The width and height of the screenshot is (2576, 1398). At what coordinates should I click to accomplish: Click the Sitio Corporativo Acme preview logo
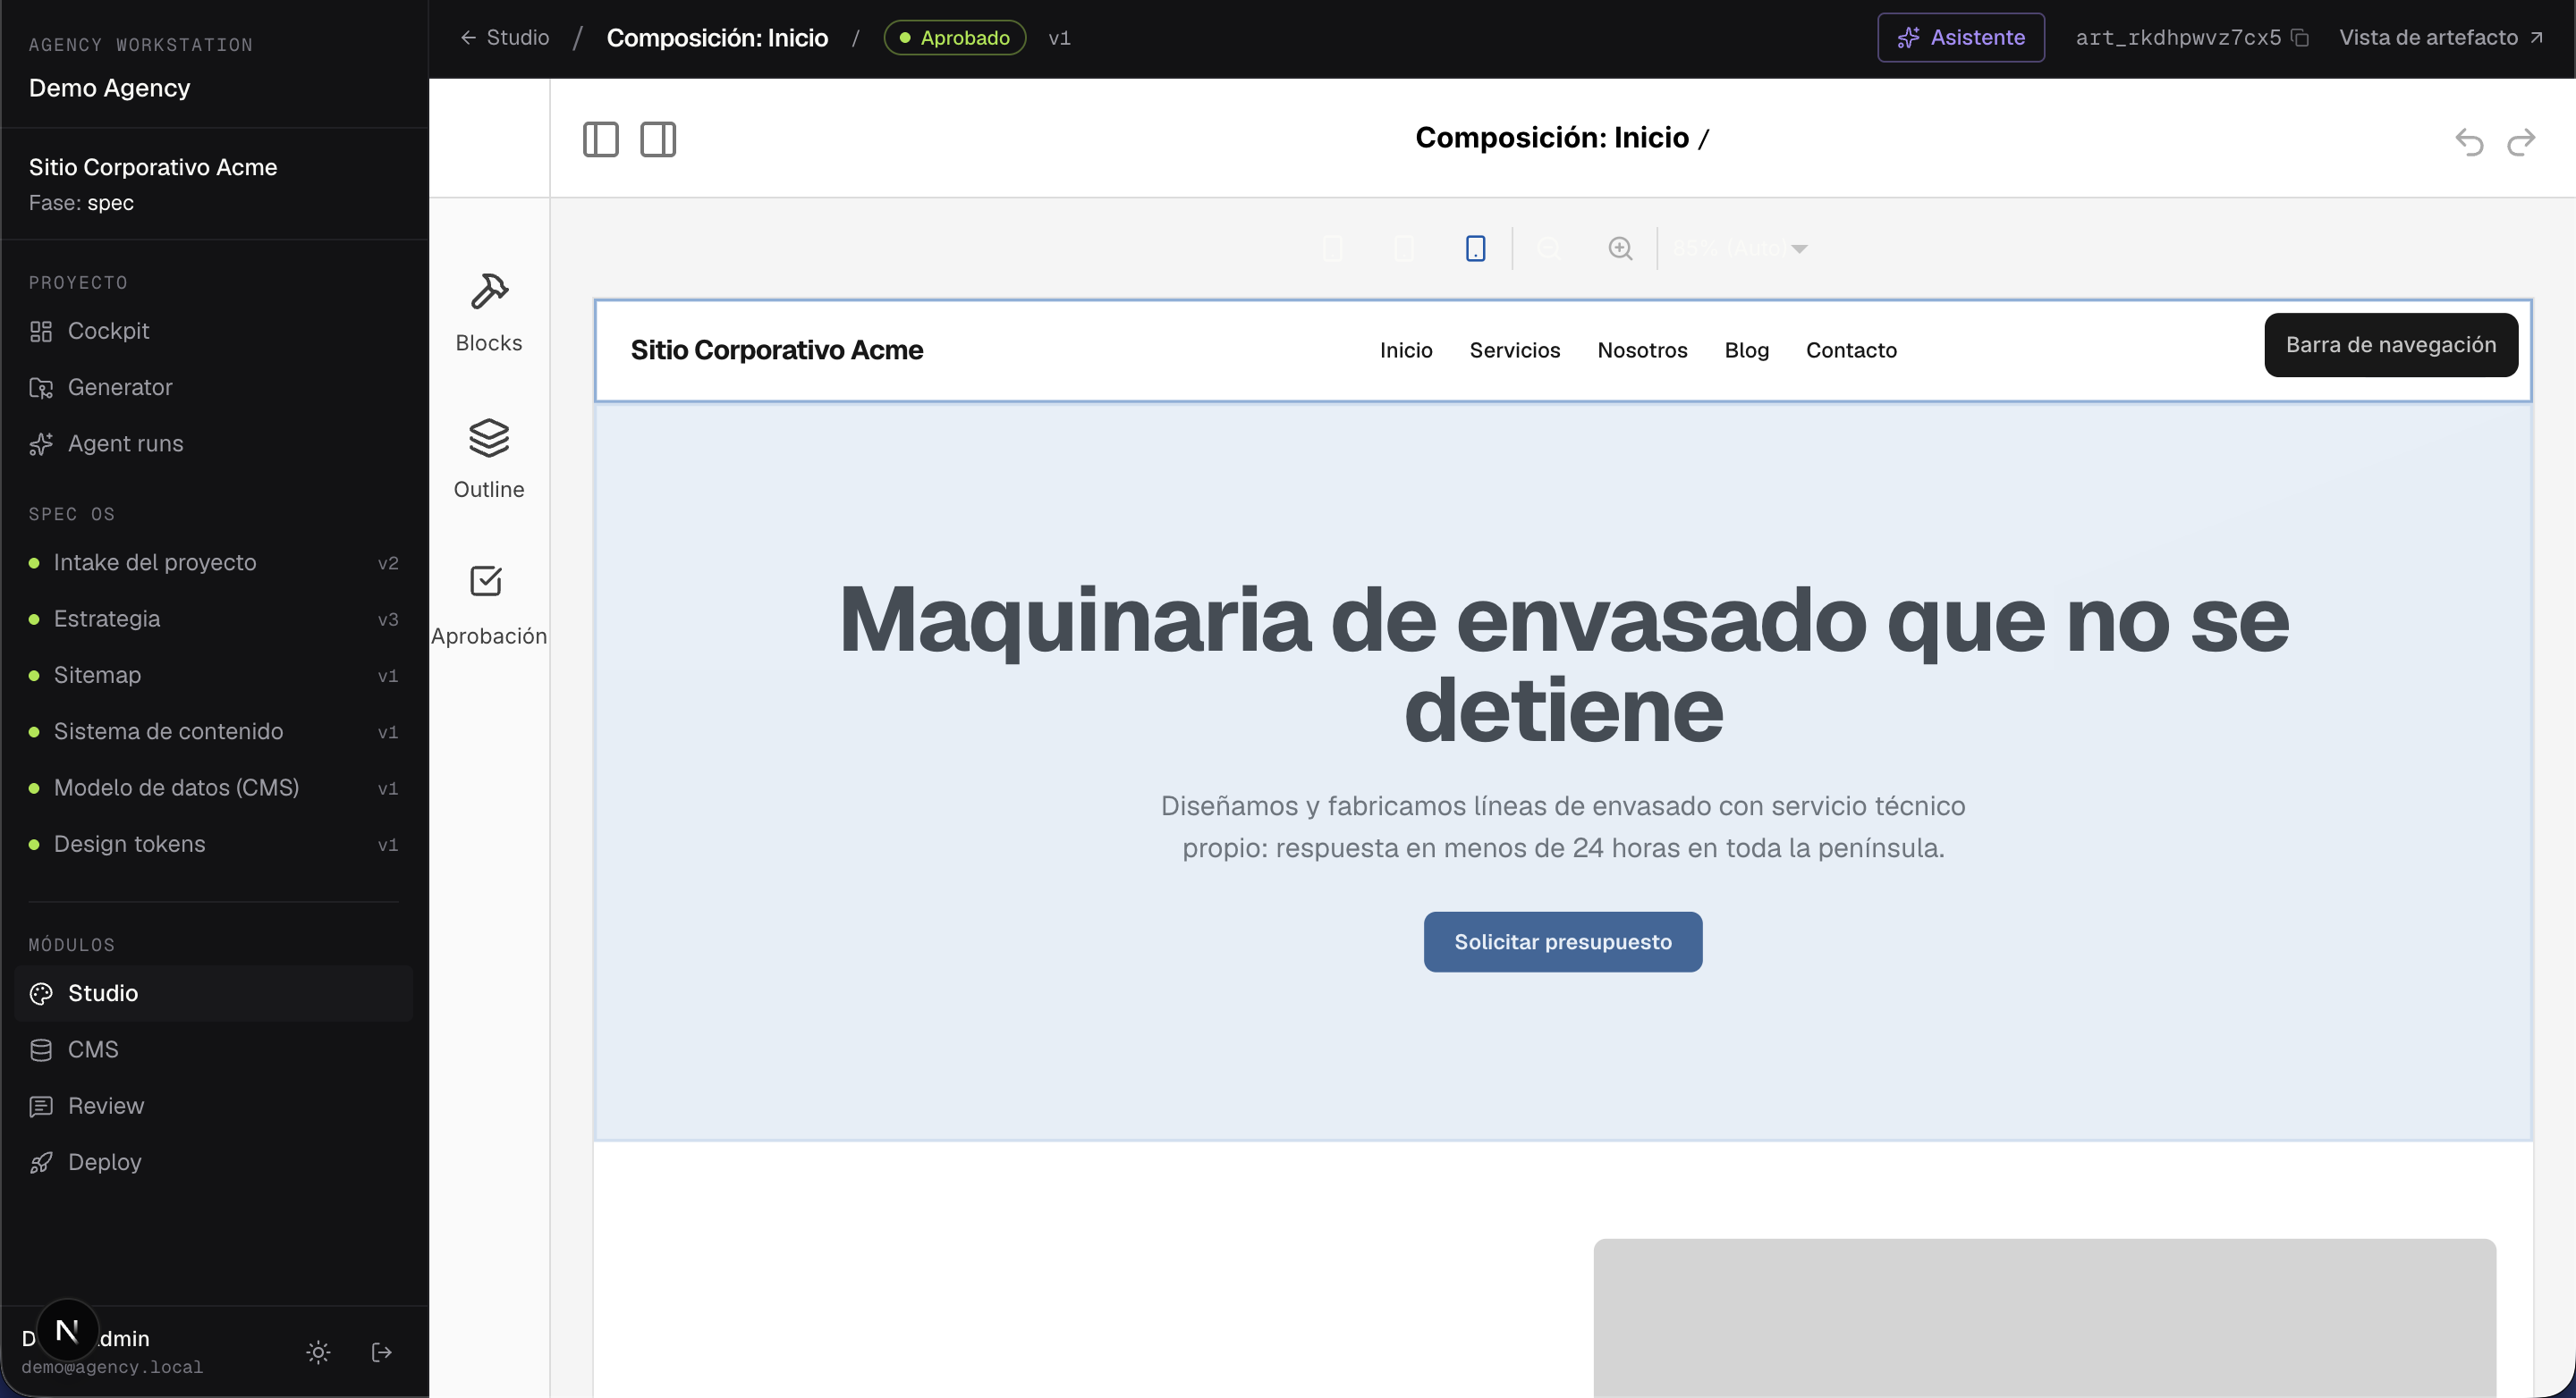776,349
